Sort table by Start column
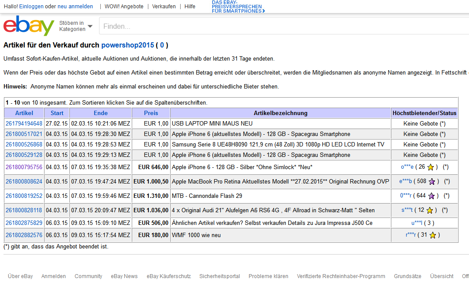The image size is (469, 282). pos(57,113)
